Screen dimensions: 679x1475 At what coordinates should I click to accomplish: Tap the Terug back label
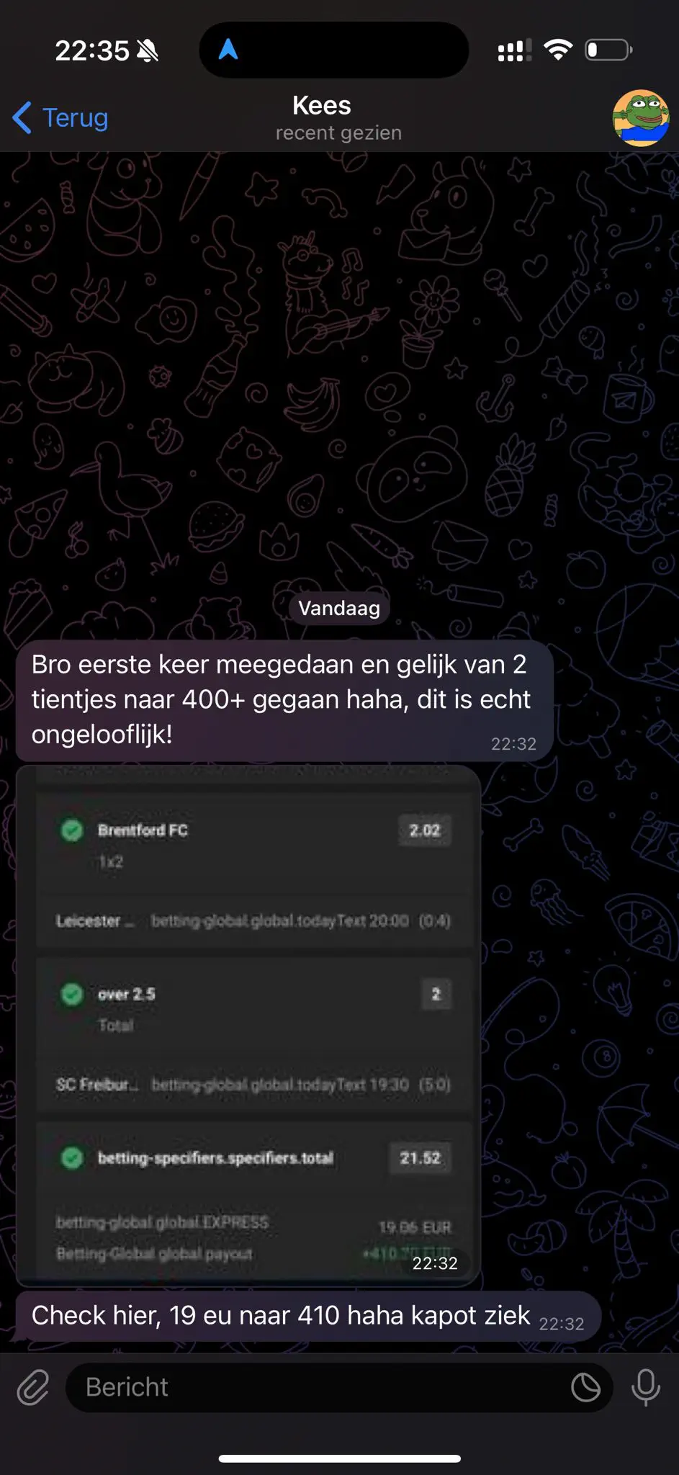[76, 117]
